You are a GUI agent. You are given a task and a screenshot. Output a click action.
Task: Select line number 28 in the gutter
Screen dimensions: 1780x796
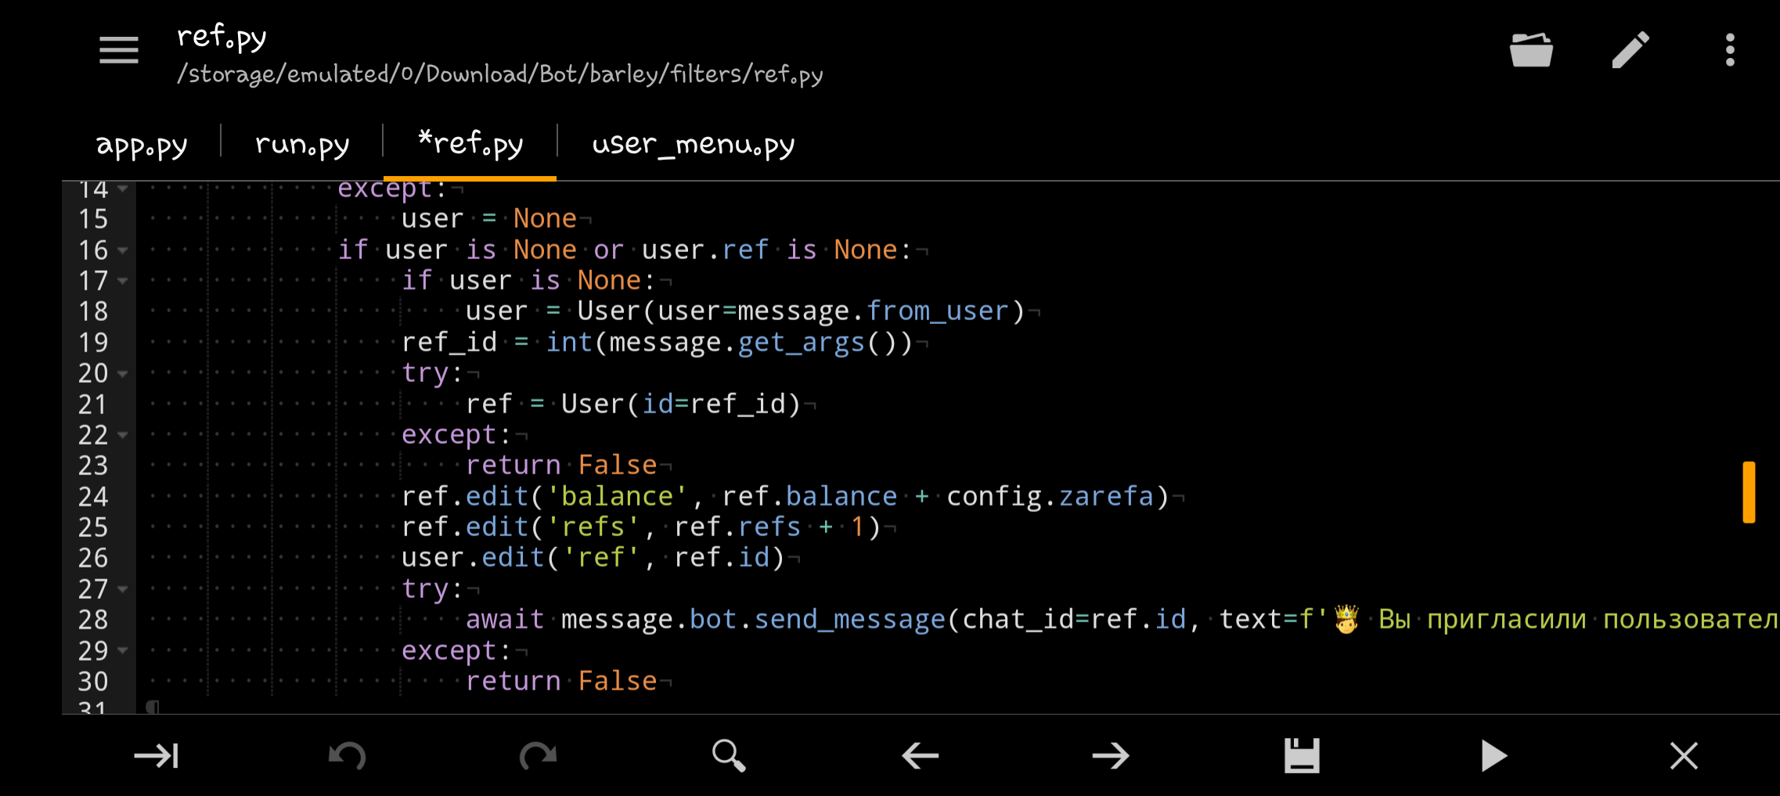coord(92,619)
